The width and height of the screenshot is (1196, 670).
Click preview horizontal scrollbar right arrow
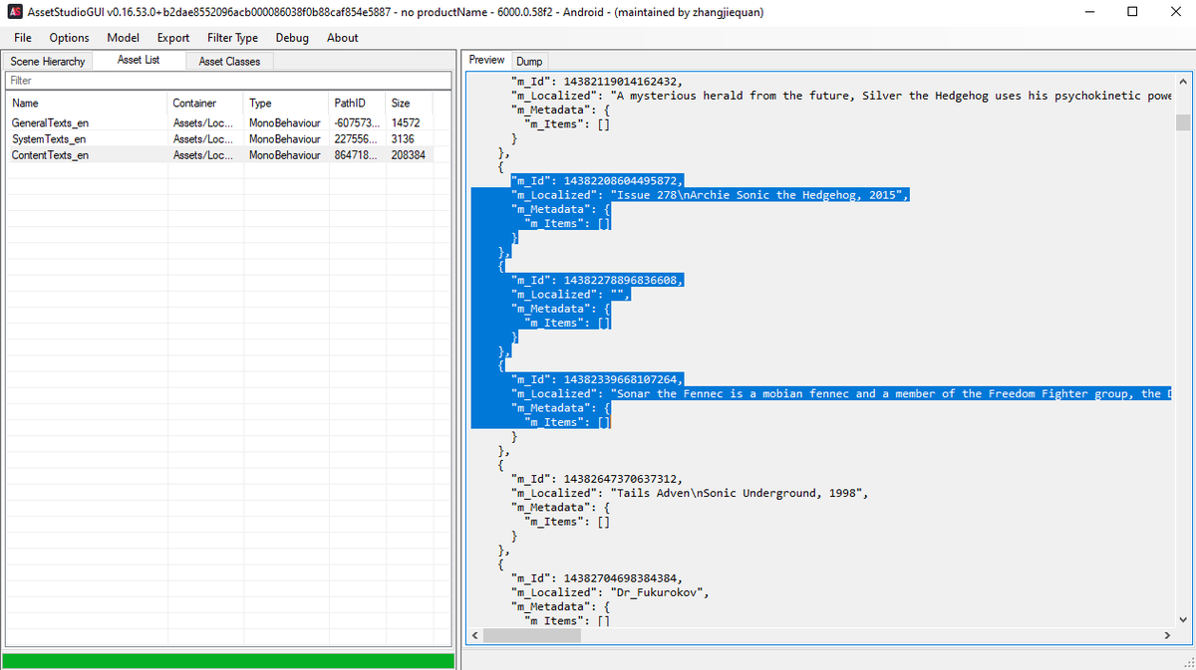click(x=1166, y=635)
